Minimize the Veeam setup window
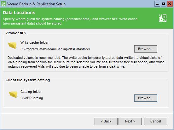This screenshot has height=130, width=174. click(157, 4)
